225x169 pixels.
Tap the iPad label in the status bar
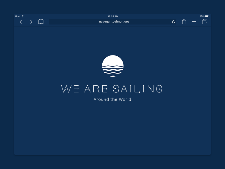[17, 16]
